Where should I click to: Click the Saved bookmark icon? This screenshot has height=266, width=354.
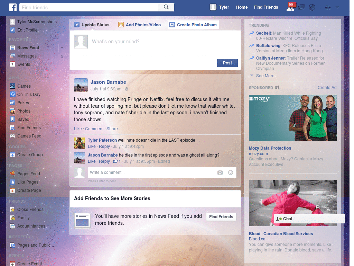click(x=13, y=119)
